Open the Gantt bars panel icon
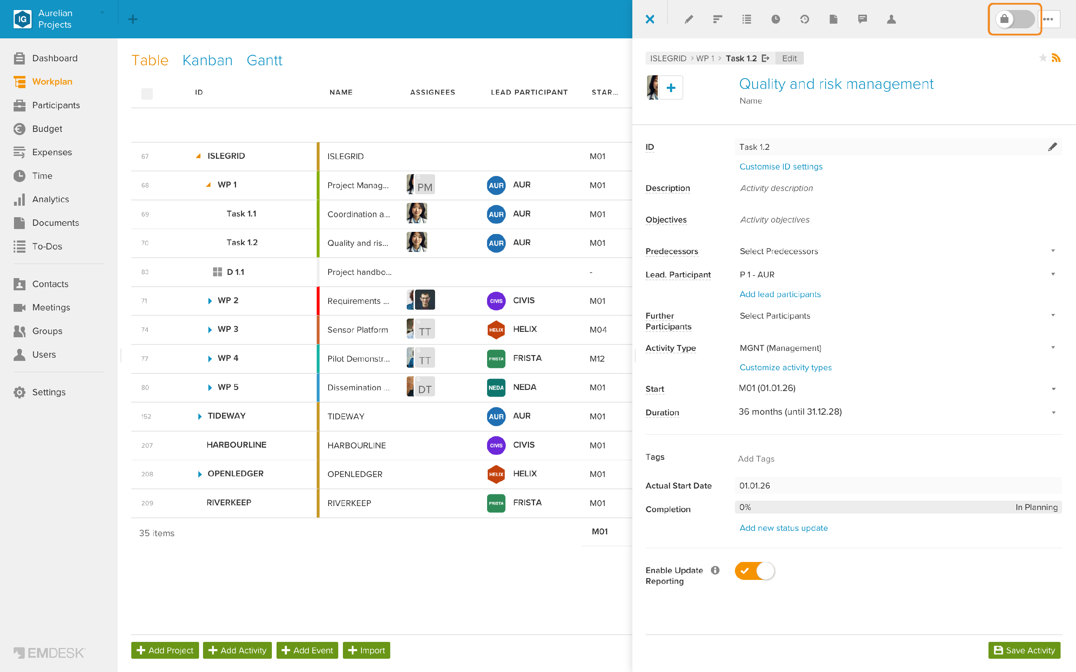 pos(718,19)
